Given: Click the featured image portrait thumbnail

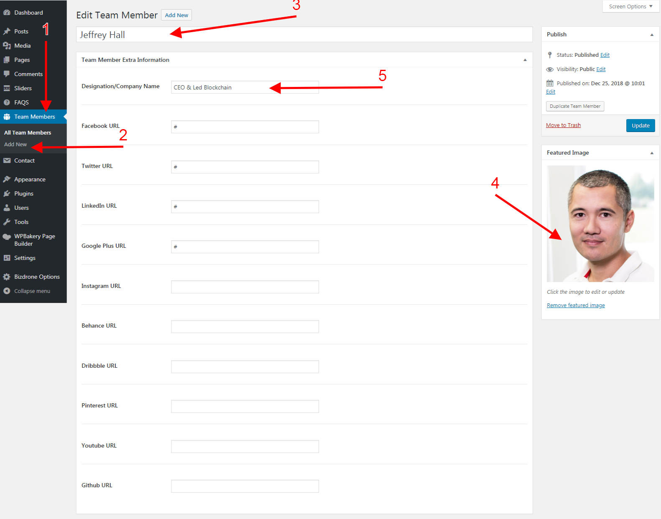Looking at the screenshot, I should tap(600, 224).
